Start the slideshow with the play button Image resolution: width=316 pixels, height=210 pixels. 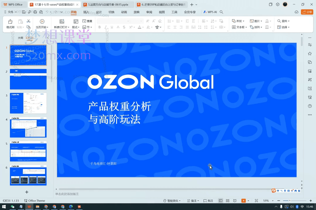tap(243, 200)
